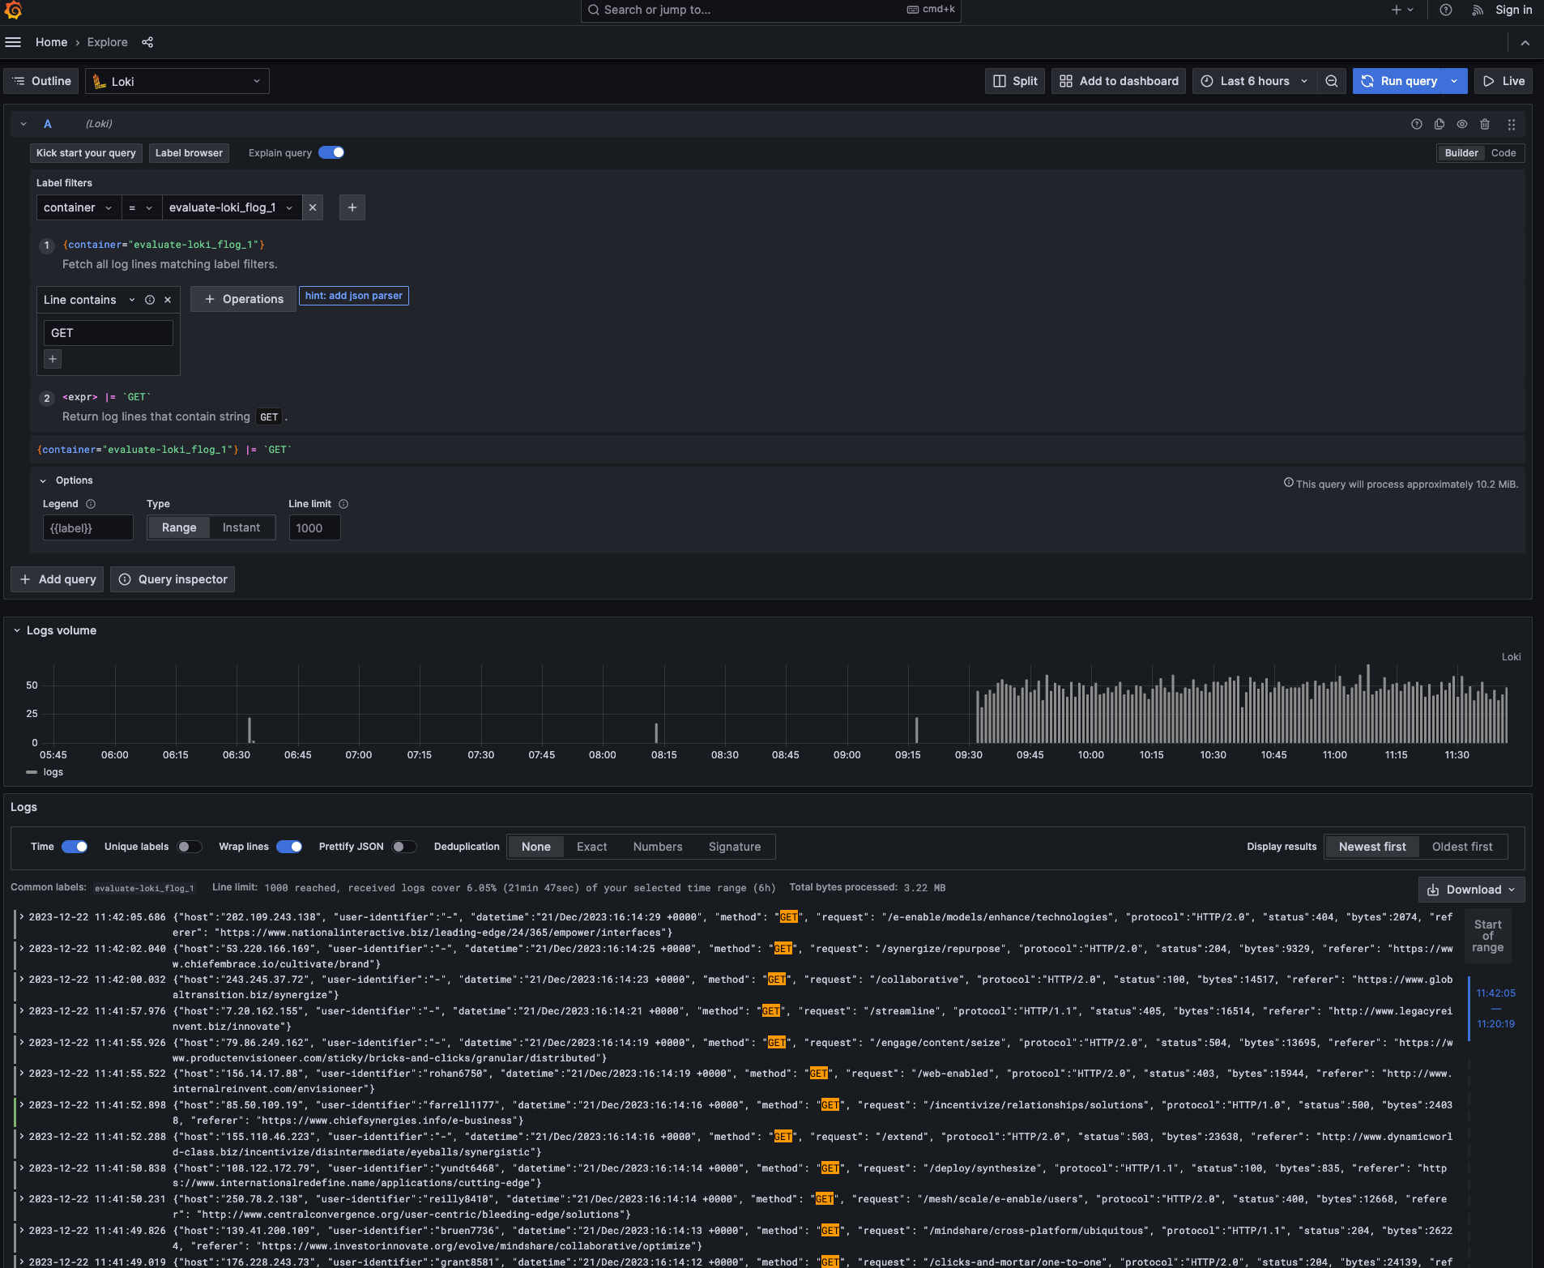Click the Split view button
This screenshot has height=1268, width=1544.
coord(1015,81)
